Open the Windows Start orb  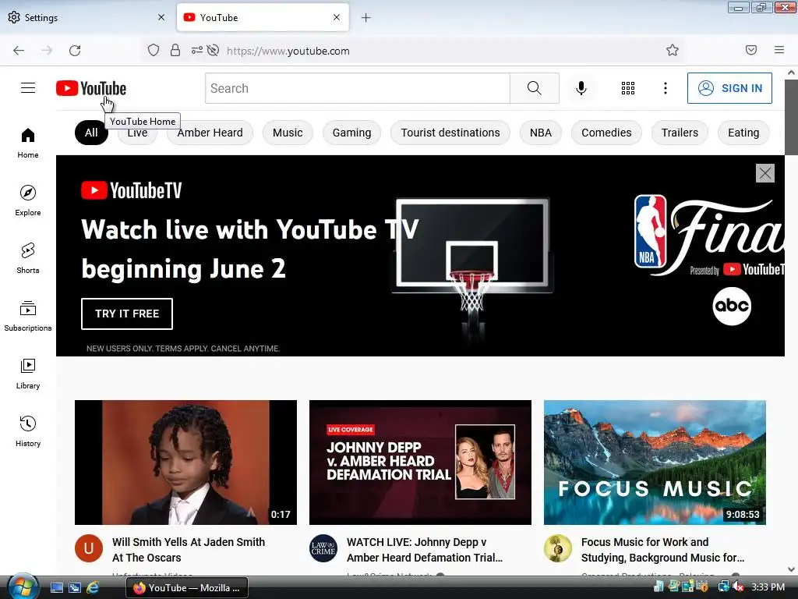pyautogui.click(x=23, y=587)
